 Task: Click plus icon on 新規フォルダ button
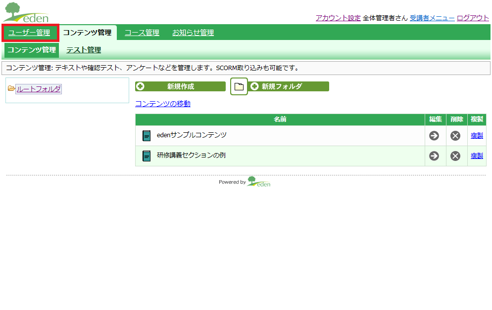254,86
